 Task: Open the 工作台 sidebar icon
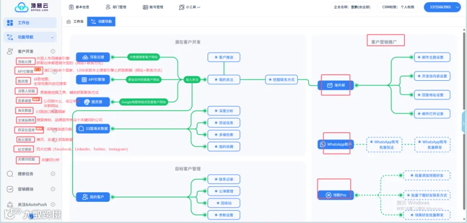(10, 23)
